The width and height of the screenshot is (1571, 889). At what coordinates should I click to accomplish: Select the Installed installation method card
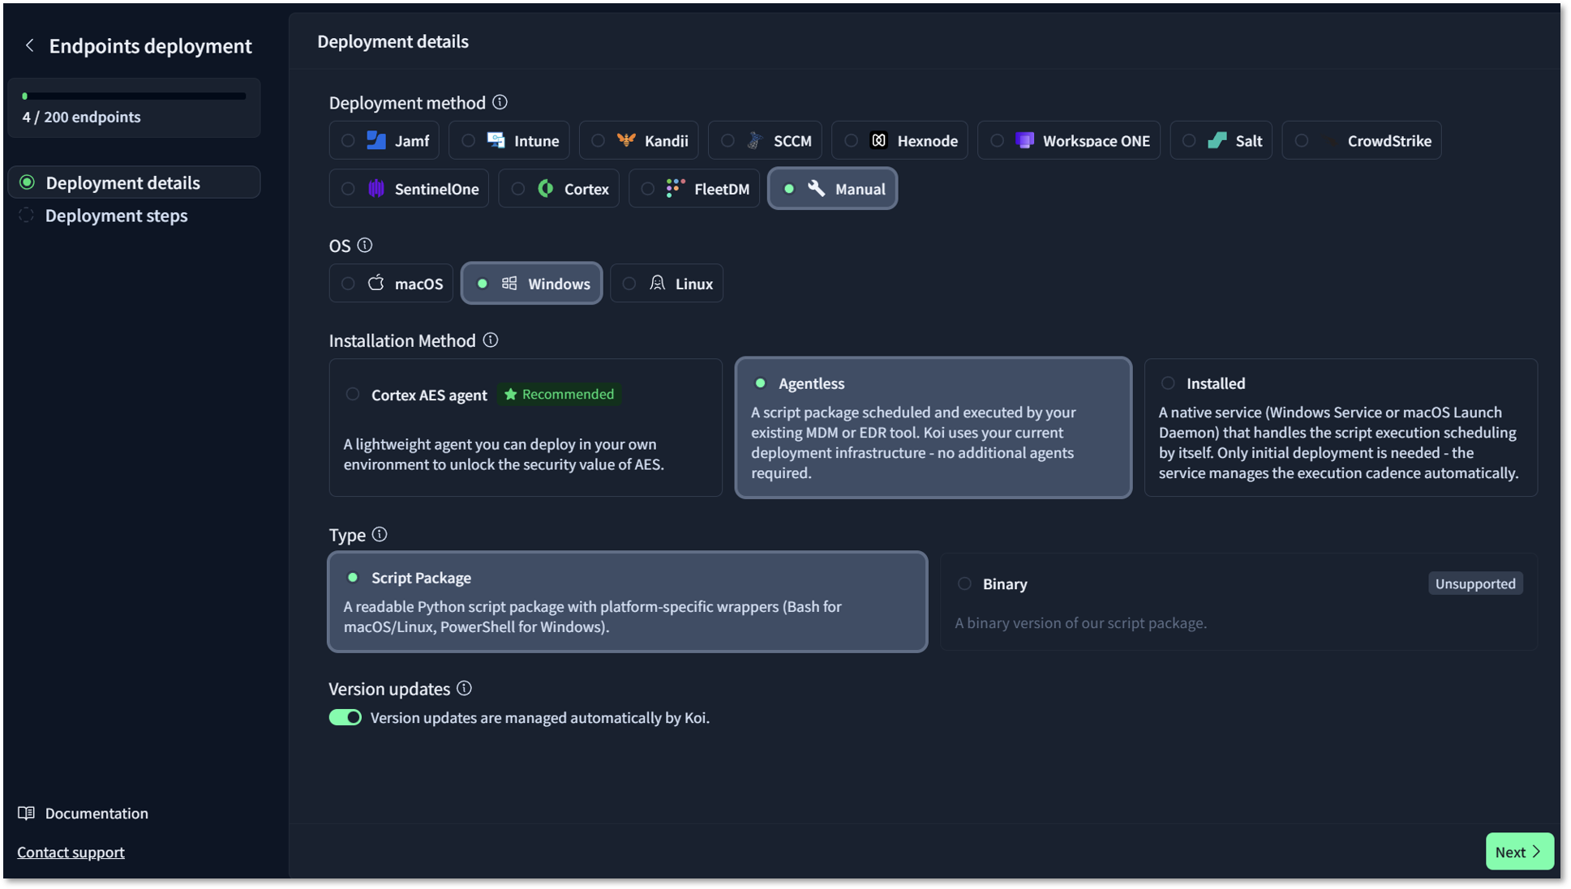[1341, 428]
